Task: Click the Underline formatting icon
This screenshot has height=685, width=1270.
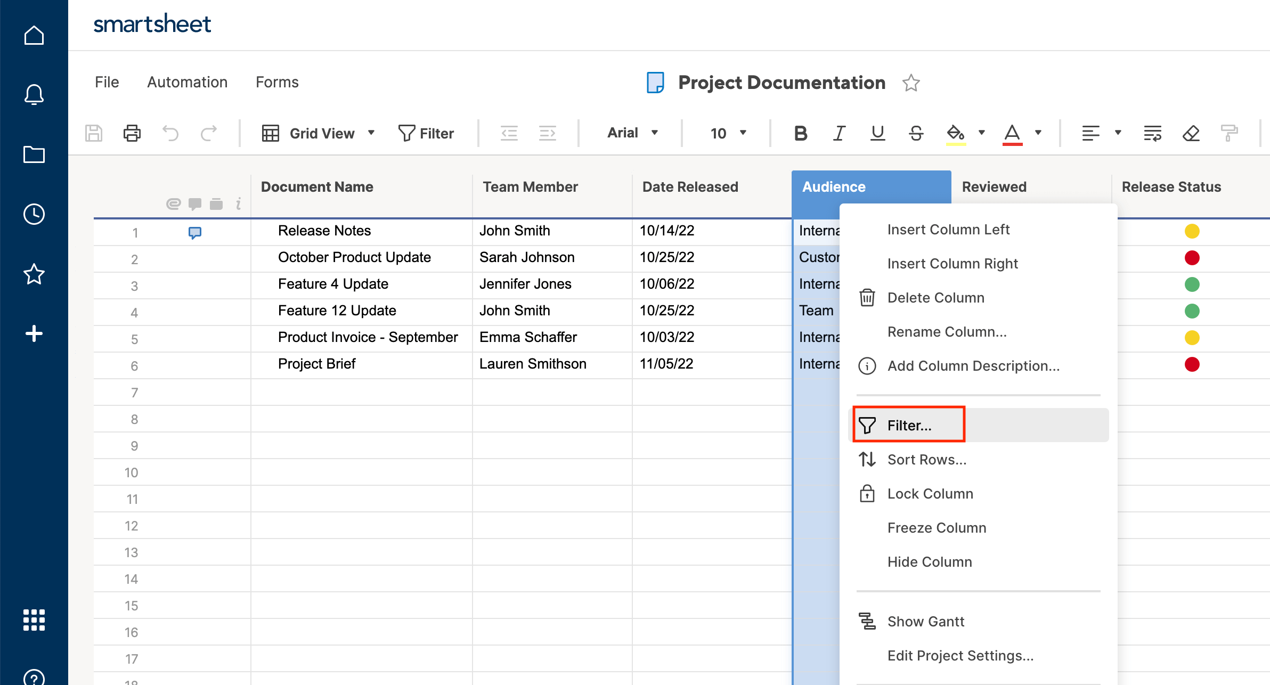Action: pos(876,133)
